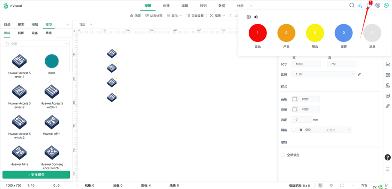Click the hamburger menu icon on right rail
Screen dimensions: 392x189
(388, 169)
